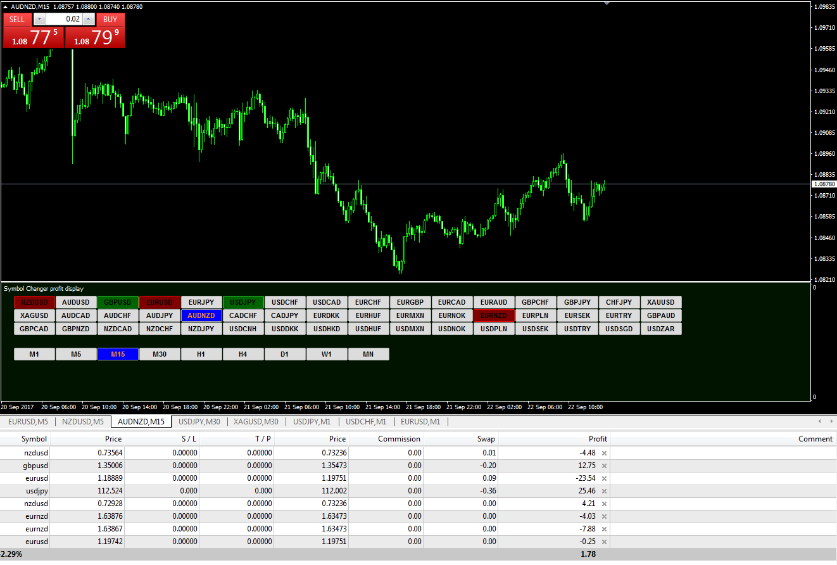Viewport: 837px width, 565px height.
Task: Open the USDJPY,M30 chart tab
Action: tap(199, 421)
